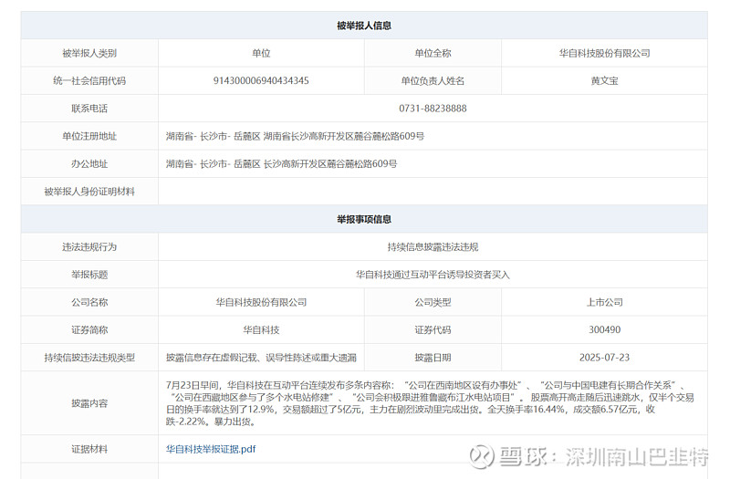Click the 单位 value cell
The height and width of the screenshot is (479, 730).
click(261, 53)
